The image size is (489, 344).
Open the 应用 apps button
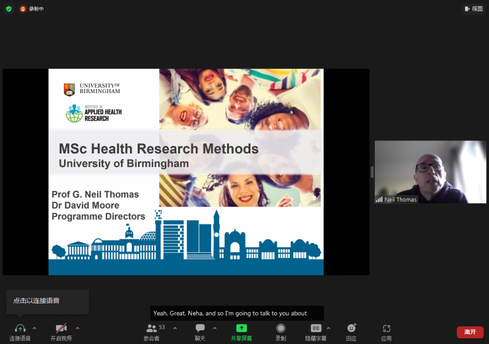(x=386, y=332)
